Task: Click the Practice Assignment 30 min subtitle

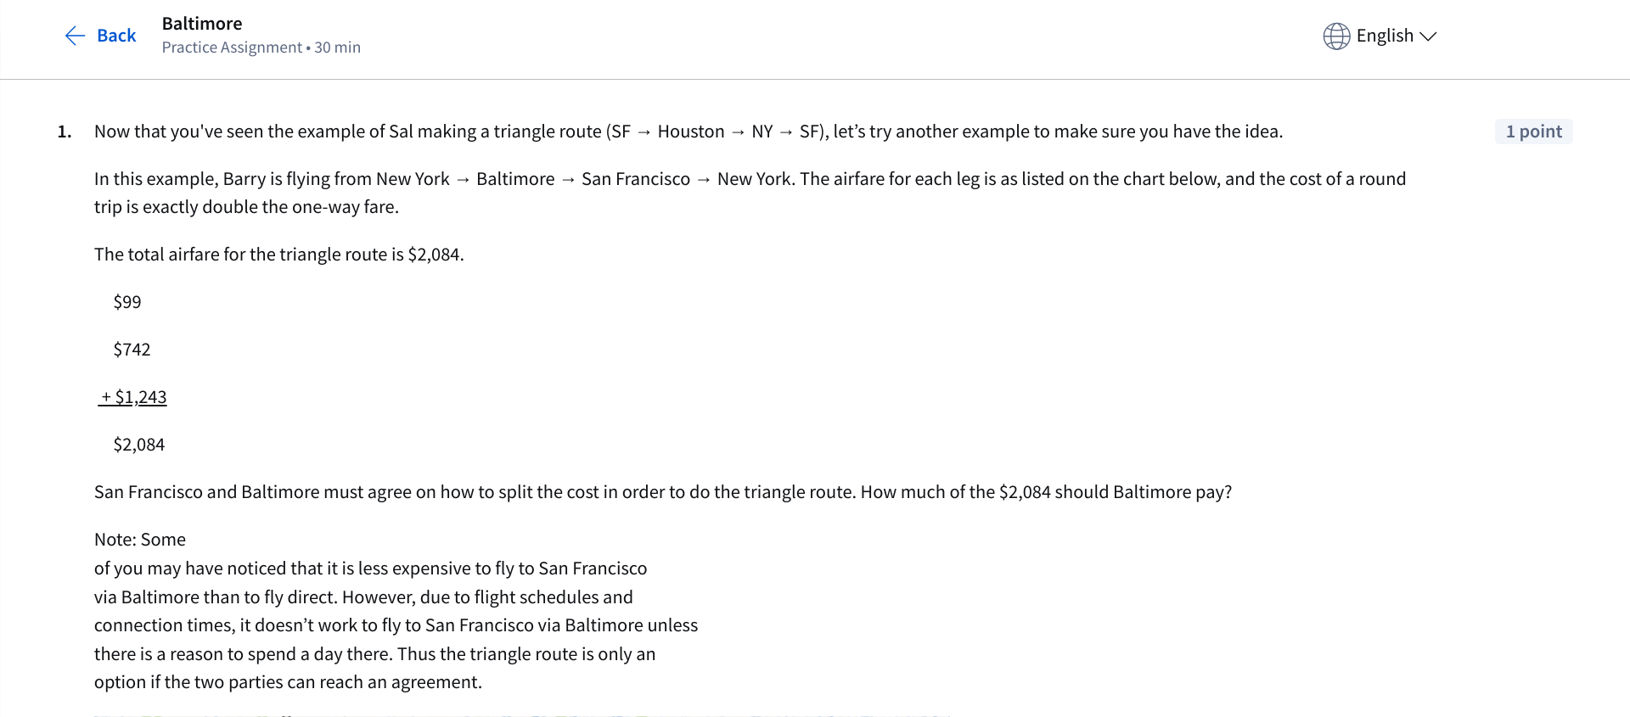Action: (261, 48)
